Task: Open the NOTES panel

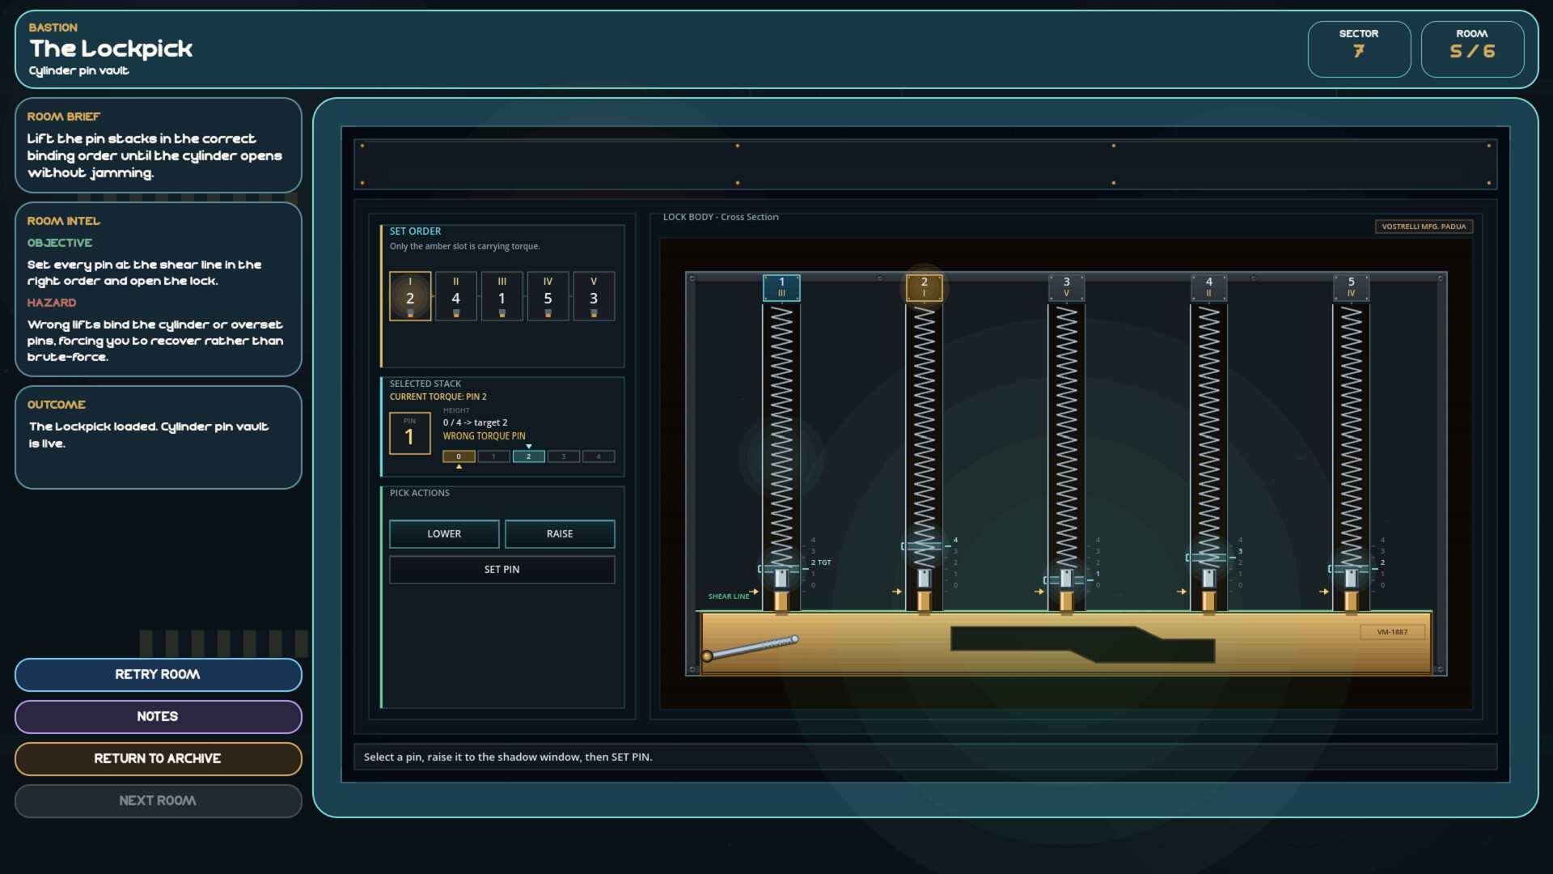Action: click(158, 716)
